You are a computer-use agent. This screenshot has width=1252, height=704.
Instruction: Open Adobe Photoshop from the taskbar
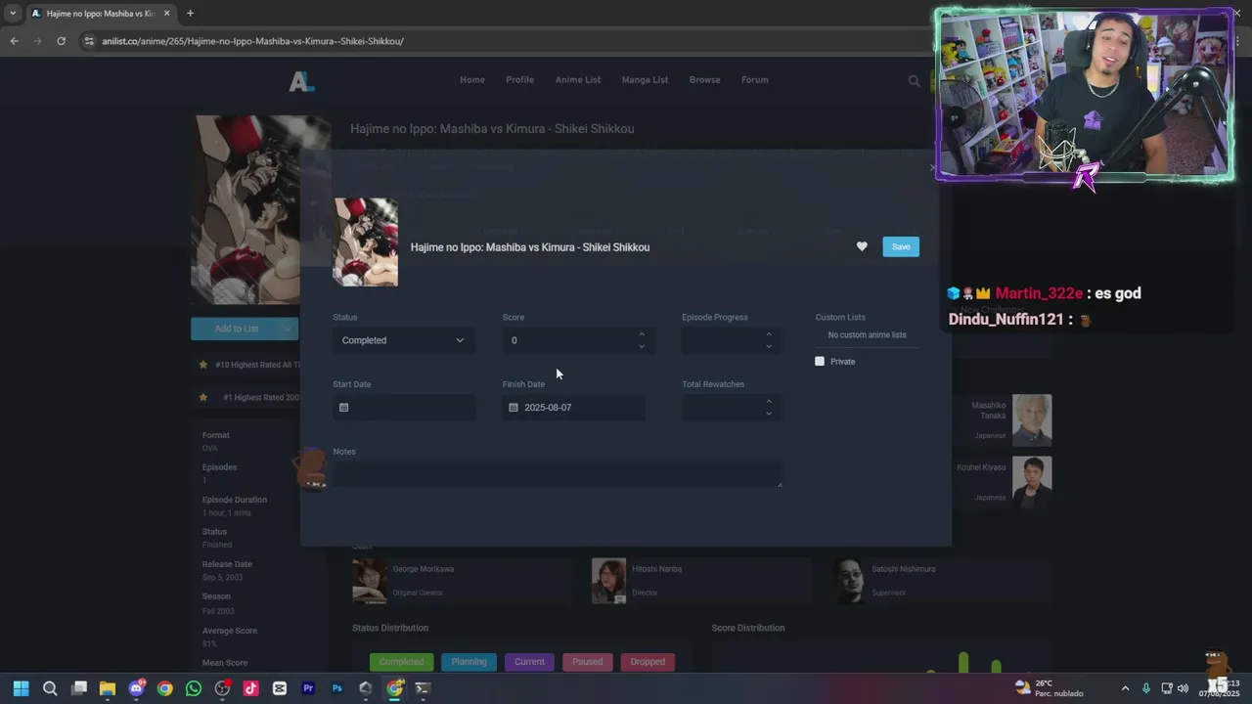336,688
